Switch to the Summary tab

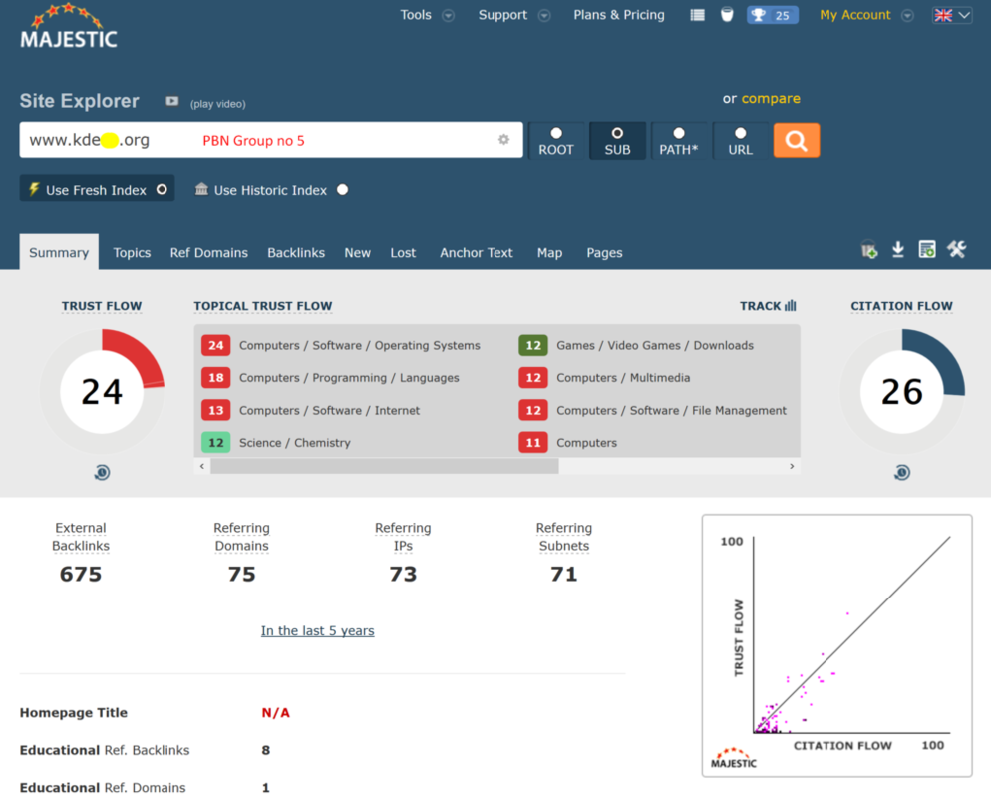pyautogui.click(x=59, y=253)
